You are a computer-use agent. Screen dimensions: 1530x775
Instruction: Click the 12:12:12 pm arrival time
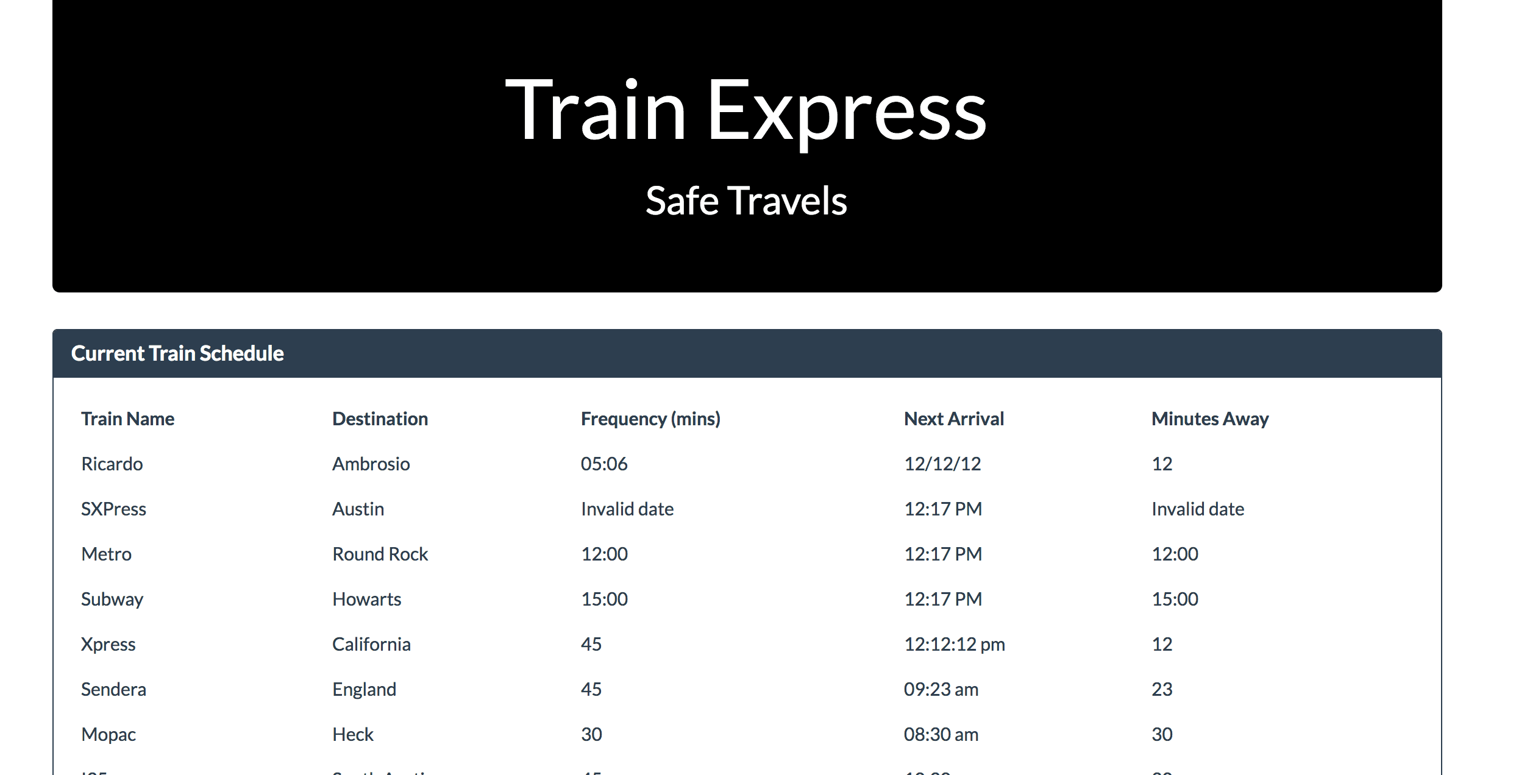[x=954, y=645]
